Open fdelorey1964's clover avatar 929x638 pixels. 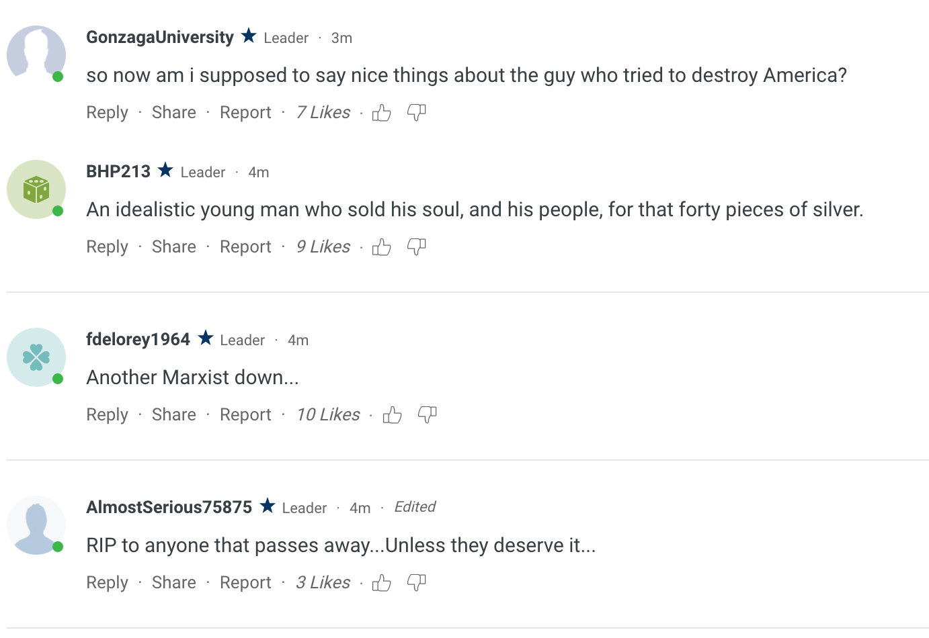click(x=36, y=357)
